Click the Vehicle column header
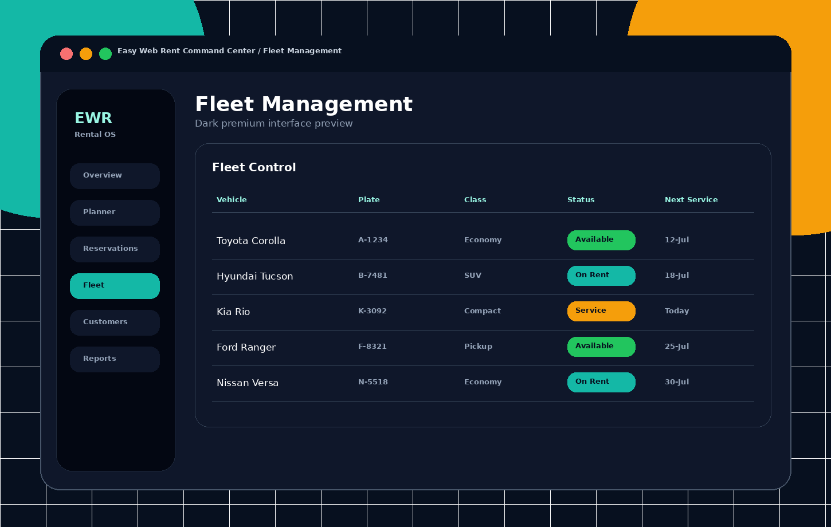The height and width of the screenshot is (527, 831). point(232,200)
